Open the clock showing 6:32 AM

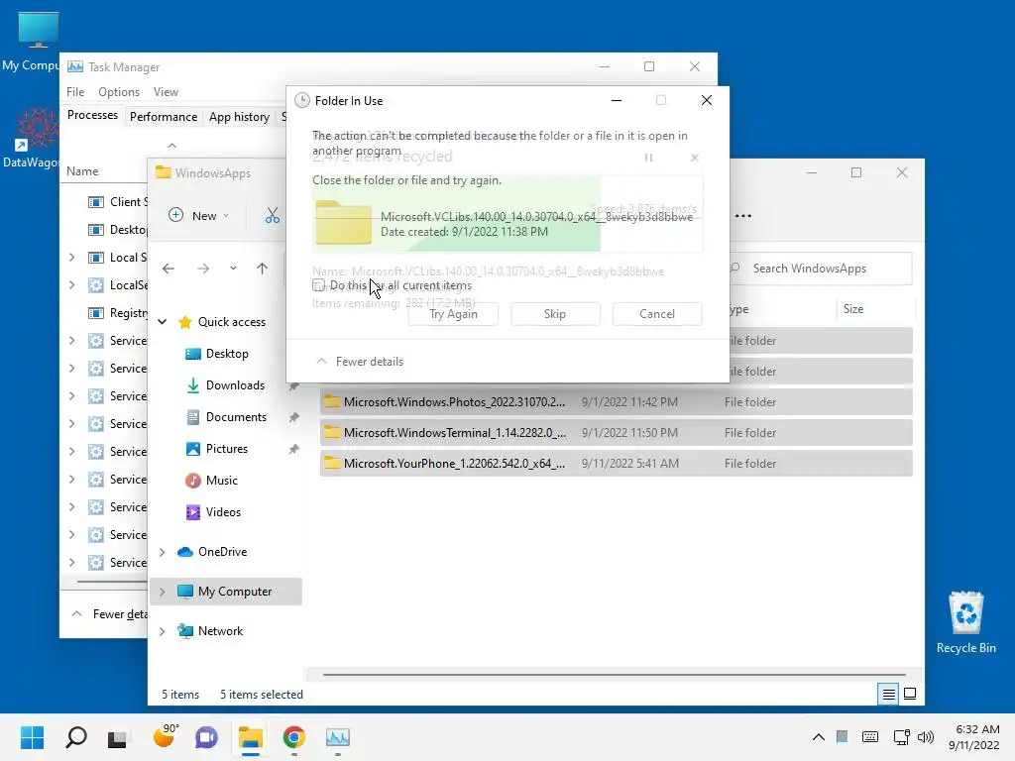click(974, 737)
